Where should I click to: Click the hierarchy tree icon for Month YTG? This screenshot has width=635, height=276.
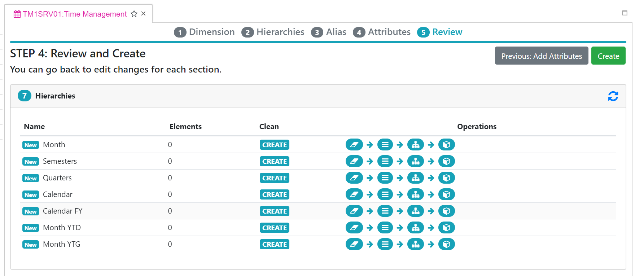coord(415,244)
